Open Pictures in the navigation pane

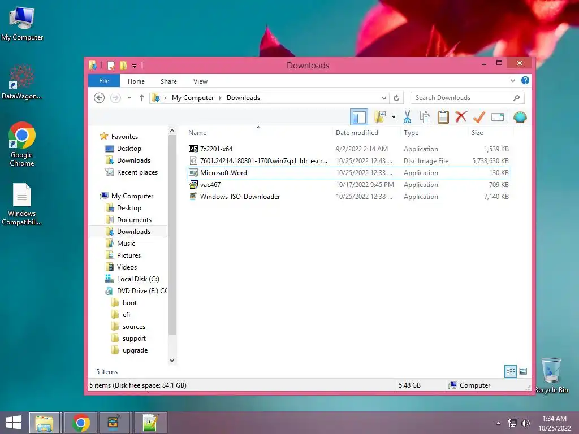click(x=128, y=255)
